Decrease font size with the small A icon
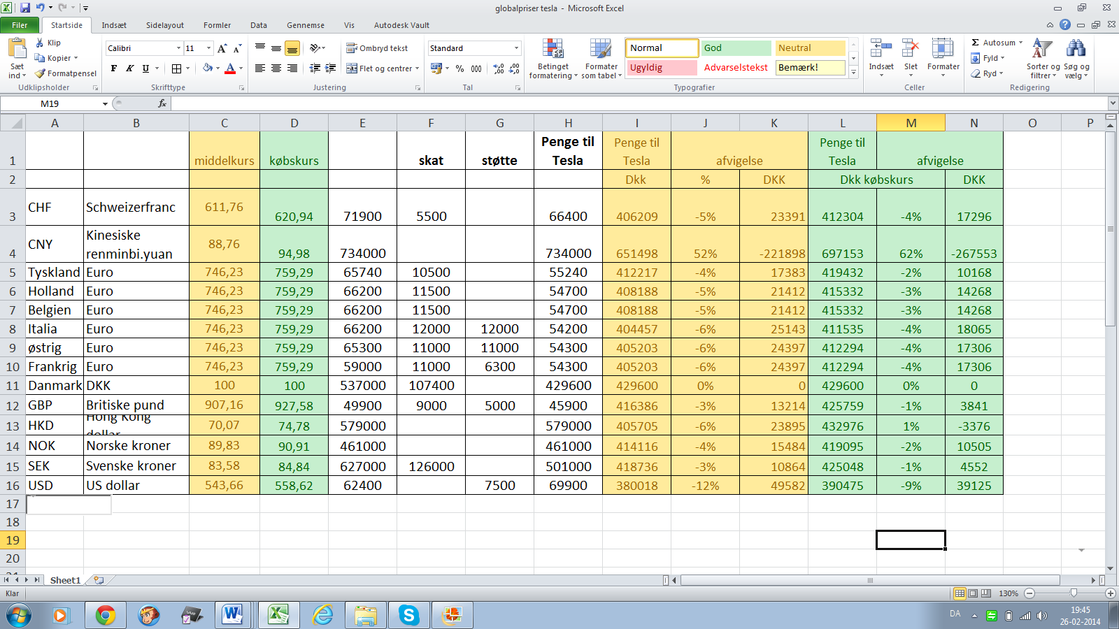 coord(237,48)
